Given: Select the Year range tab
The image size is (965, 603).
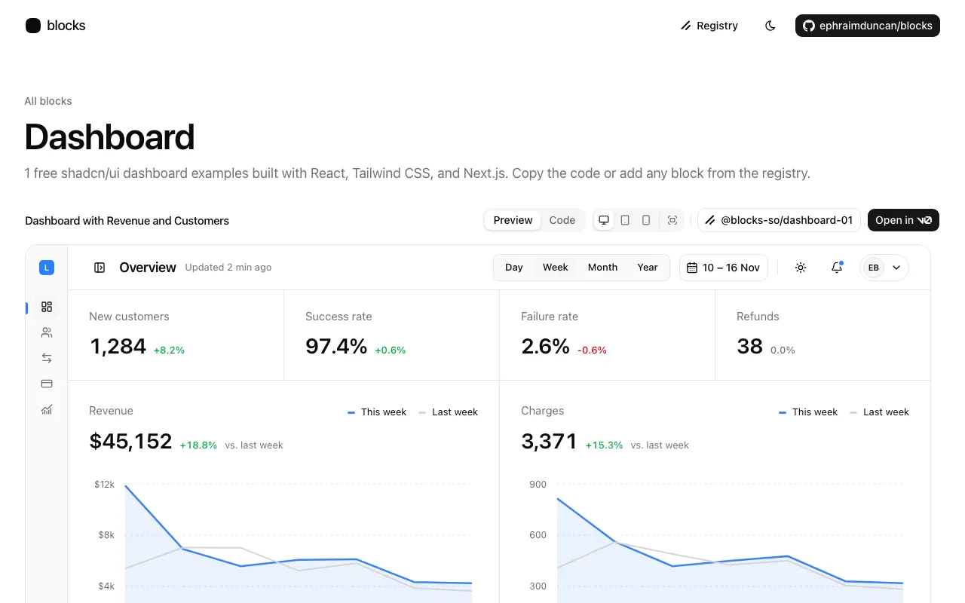Looking at the screenshot, I should 648,268.
